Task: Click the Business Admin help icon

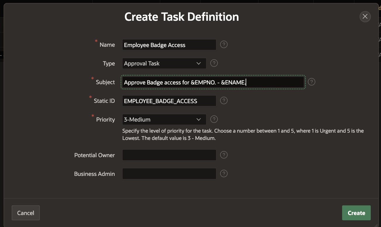Action: click(224, 174)
